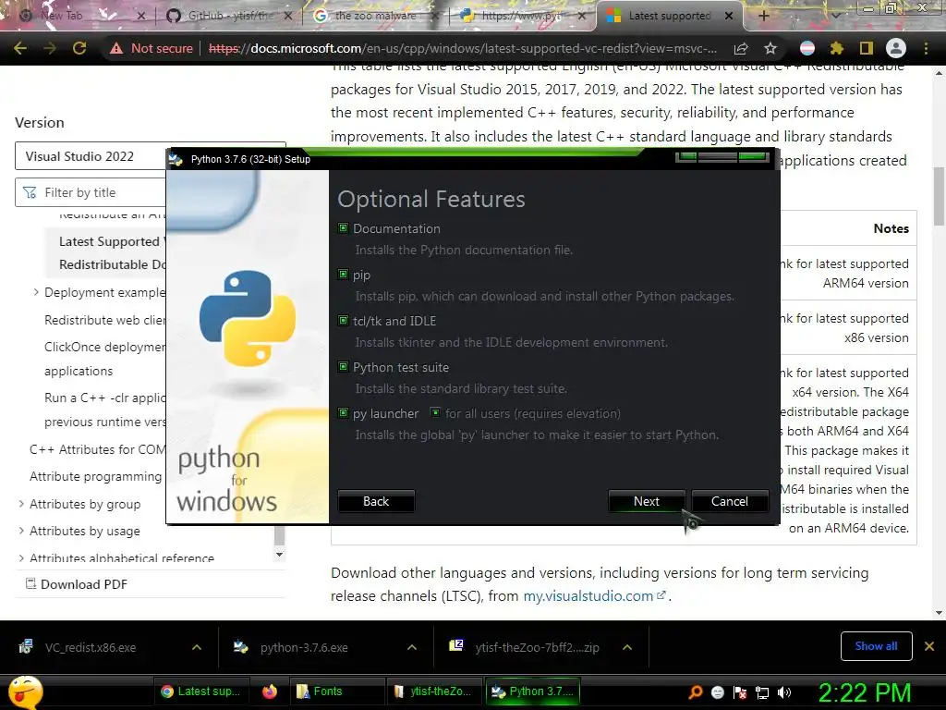
Task: Uncheck Python test suite checkbox
Action: click(344, 366)
